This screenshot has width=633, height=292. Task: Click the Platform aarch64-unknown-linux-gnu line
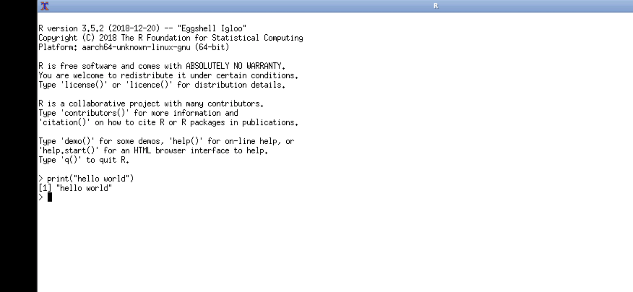point(134,47)
